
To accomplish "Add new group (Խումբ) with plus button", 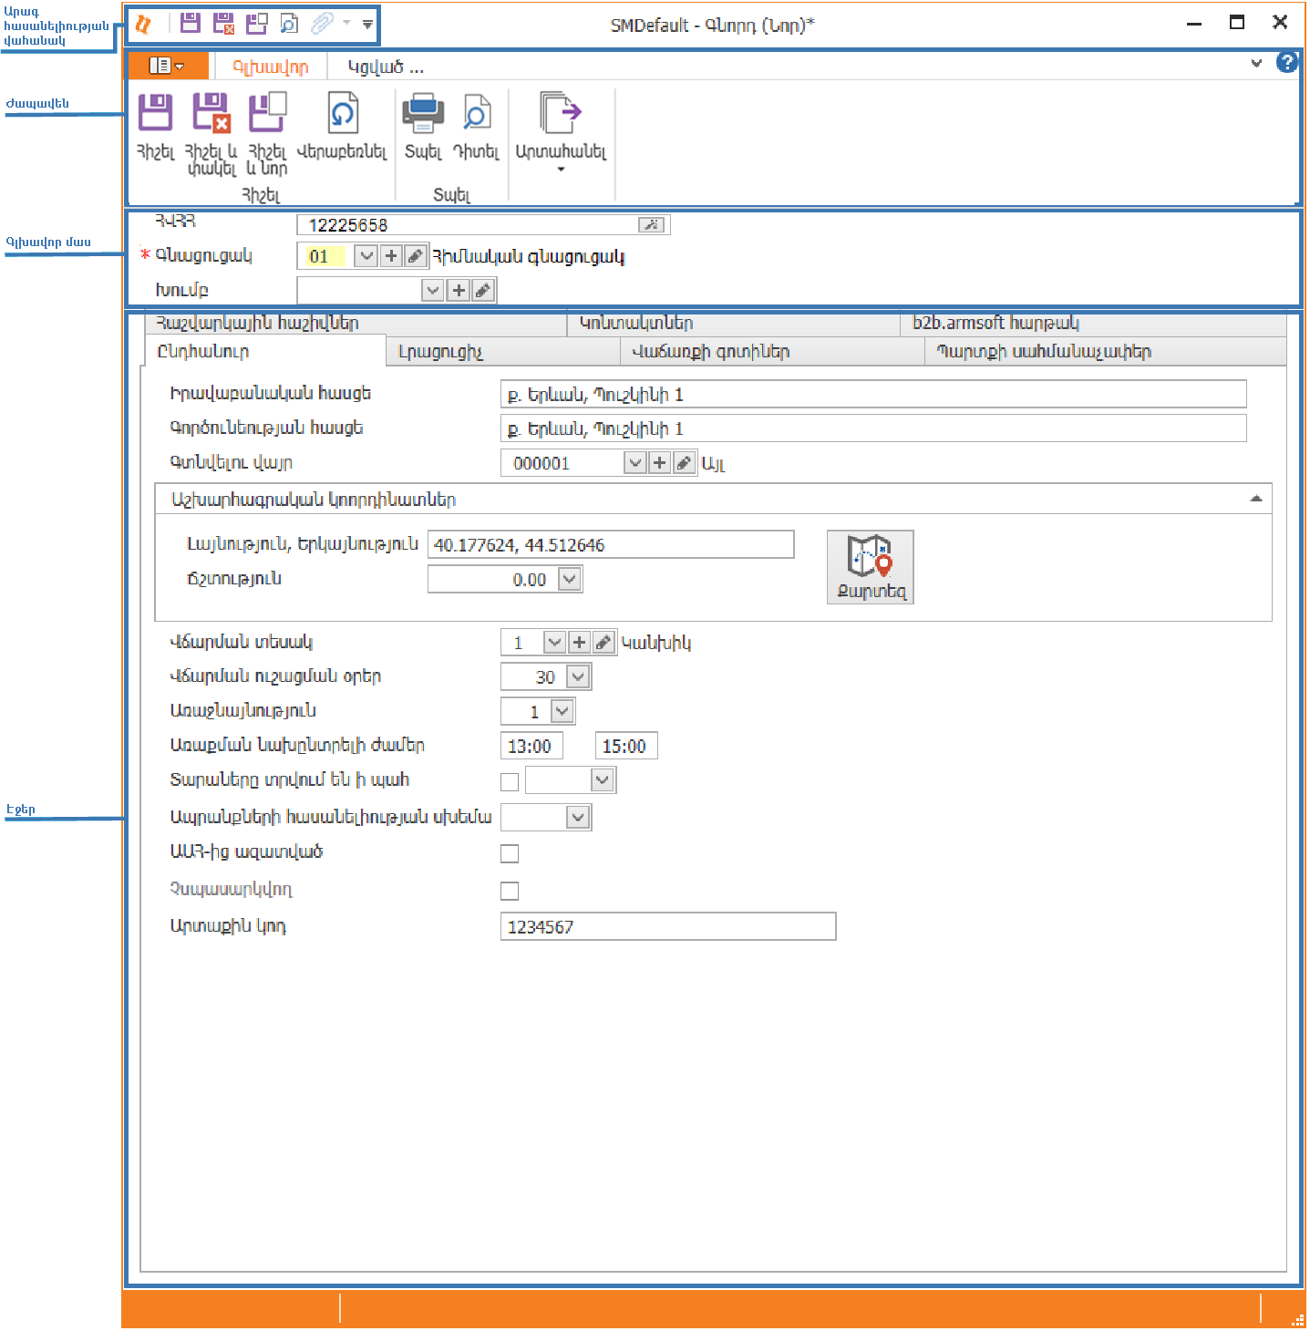I will click(x=459, y=291).
